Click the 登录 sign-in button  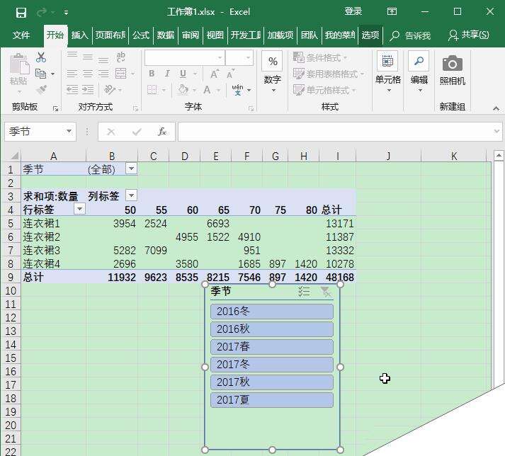(x=353, y=12)
